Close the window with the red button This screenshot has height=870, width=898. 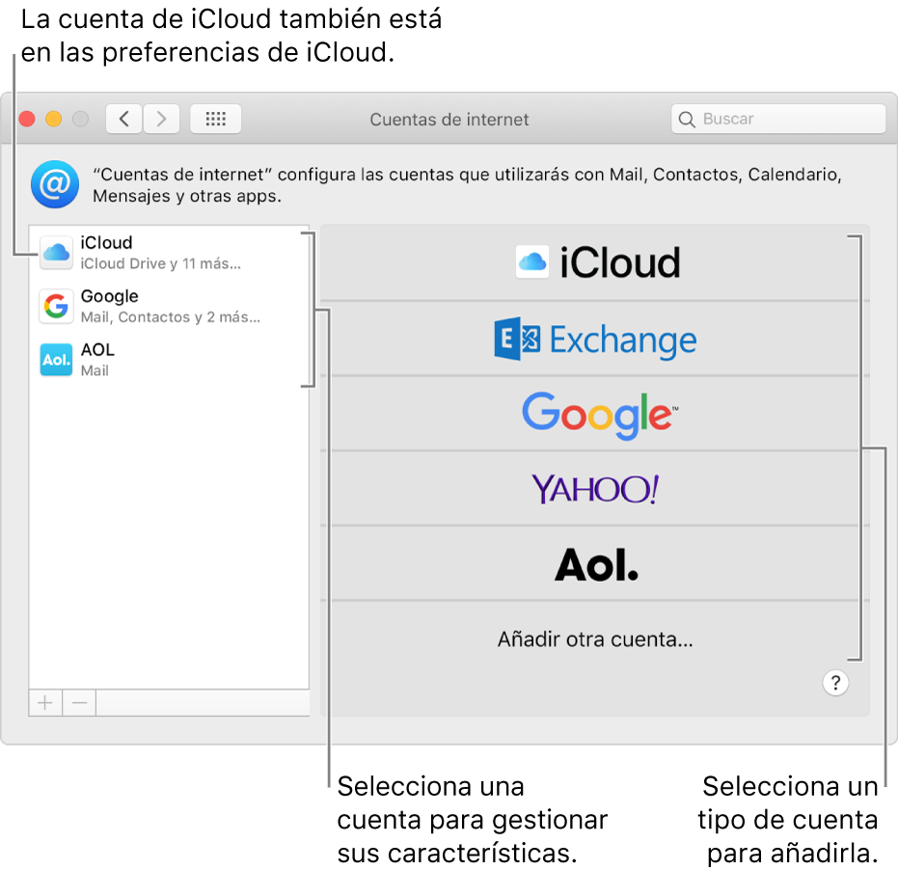coord(27,120)
